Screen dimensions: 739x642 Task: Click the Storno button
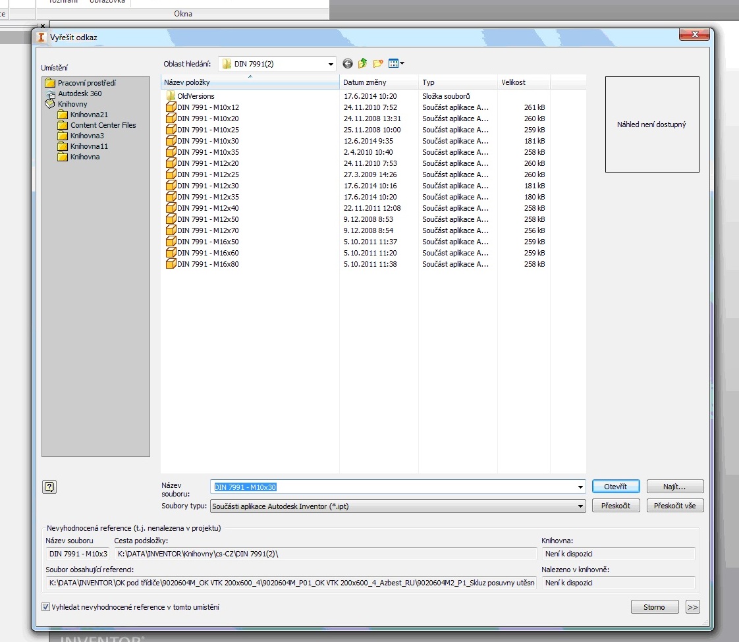click(x=654, y=607)
